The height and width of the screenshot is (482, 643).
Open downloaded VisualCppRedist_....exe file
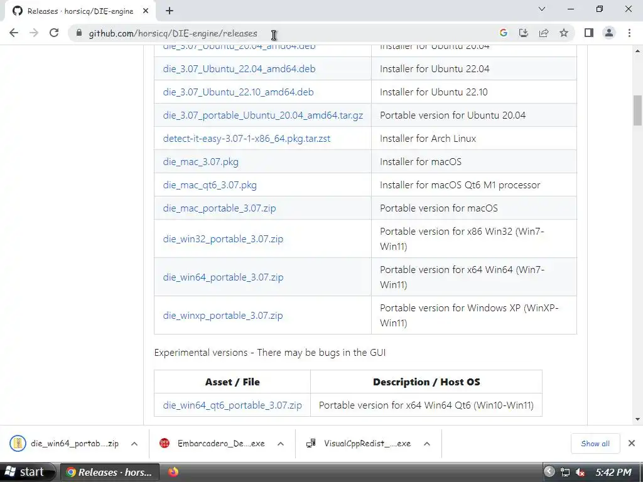pos(359,444)
